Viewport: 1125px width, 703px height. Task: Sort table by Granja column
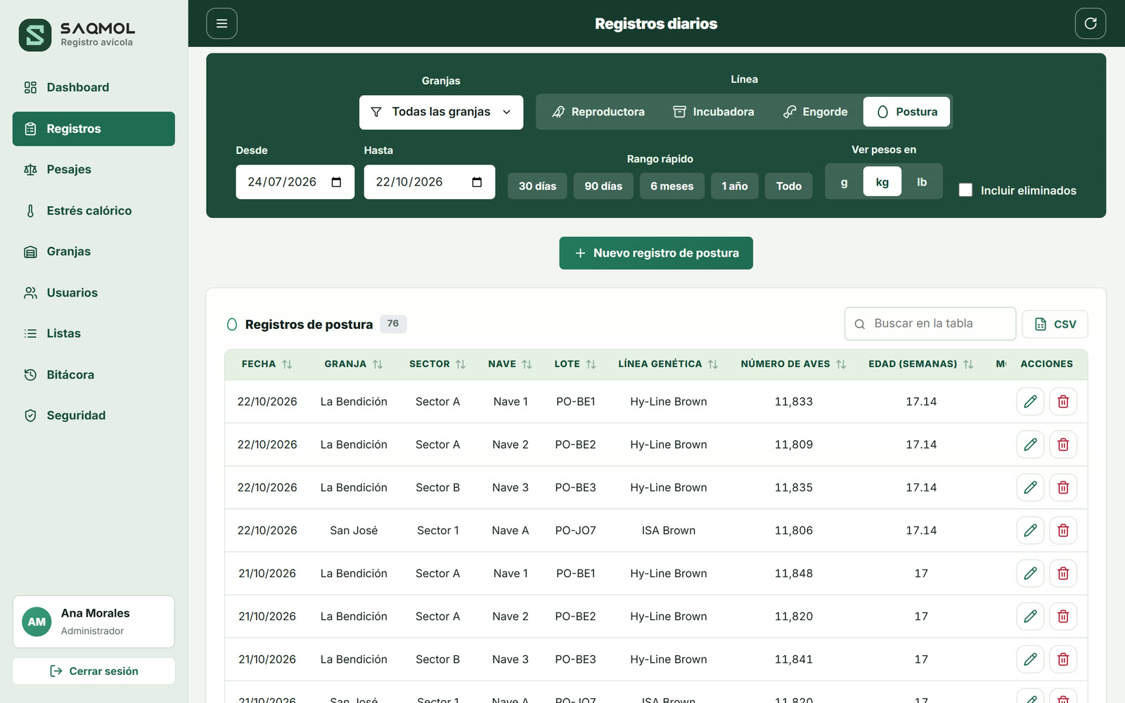[x=354, y=364]
